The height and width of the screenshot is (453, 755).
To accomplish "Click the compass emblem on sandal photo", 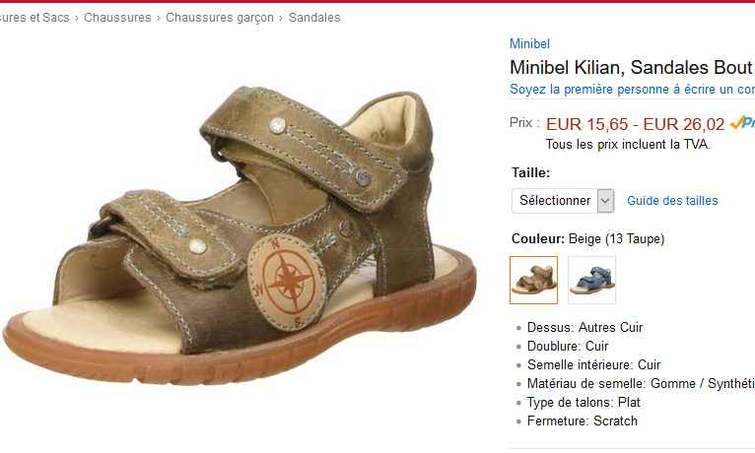I will point(288,283).
